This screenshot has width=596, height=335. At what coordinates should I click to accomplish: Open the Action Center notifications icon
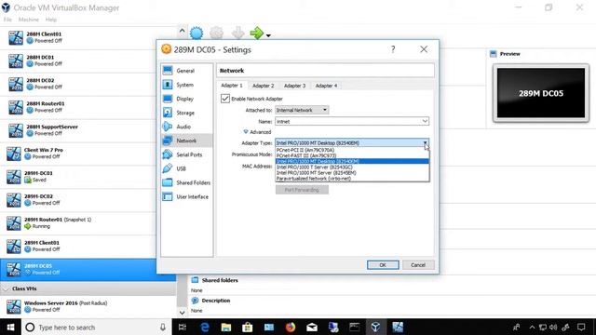tap(581, 327)
